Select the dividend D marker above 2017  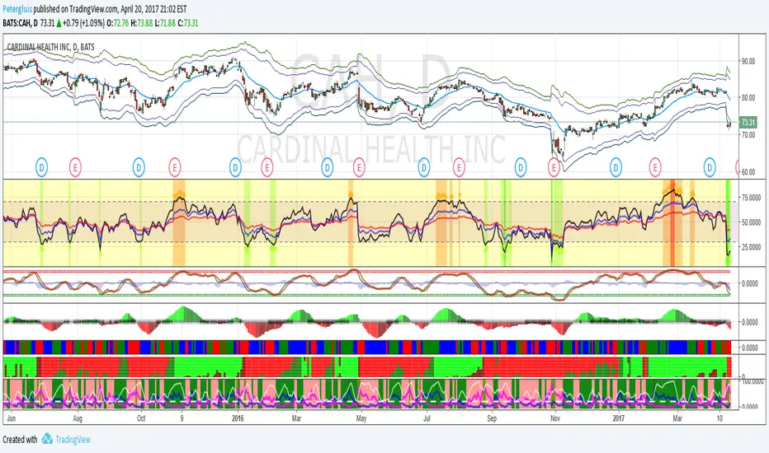tap(616, 167)
